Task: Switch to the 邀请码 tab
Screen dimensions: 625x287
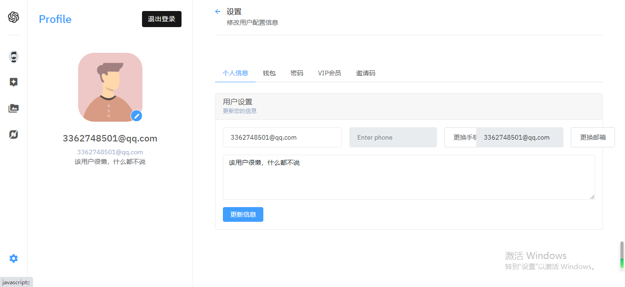Action: pos(365,73)
